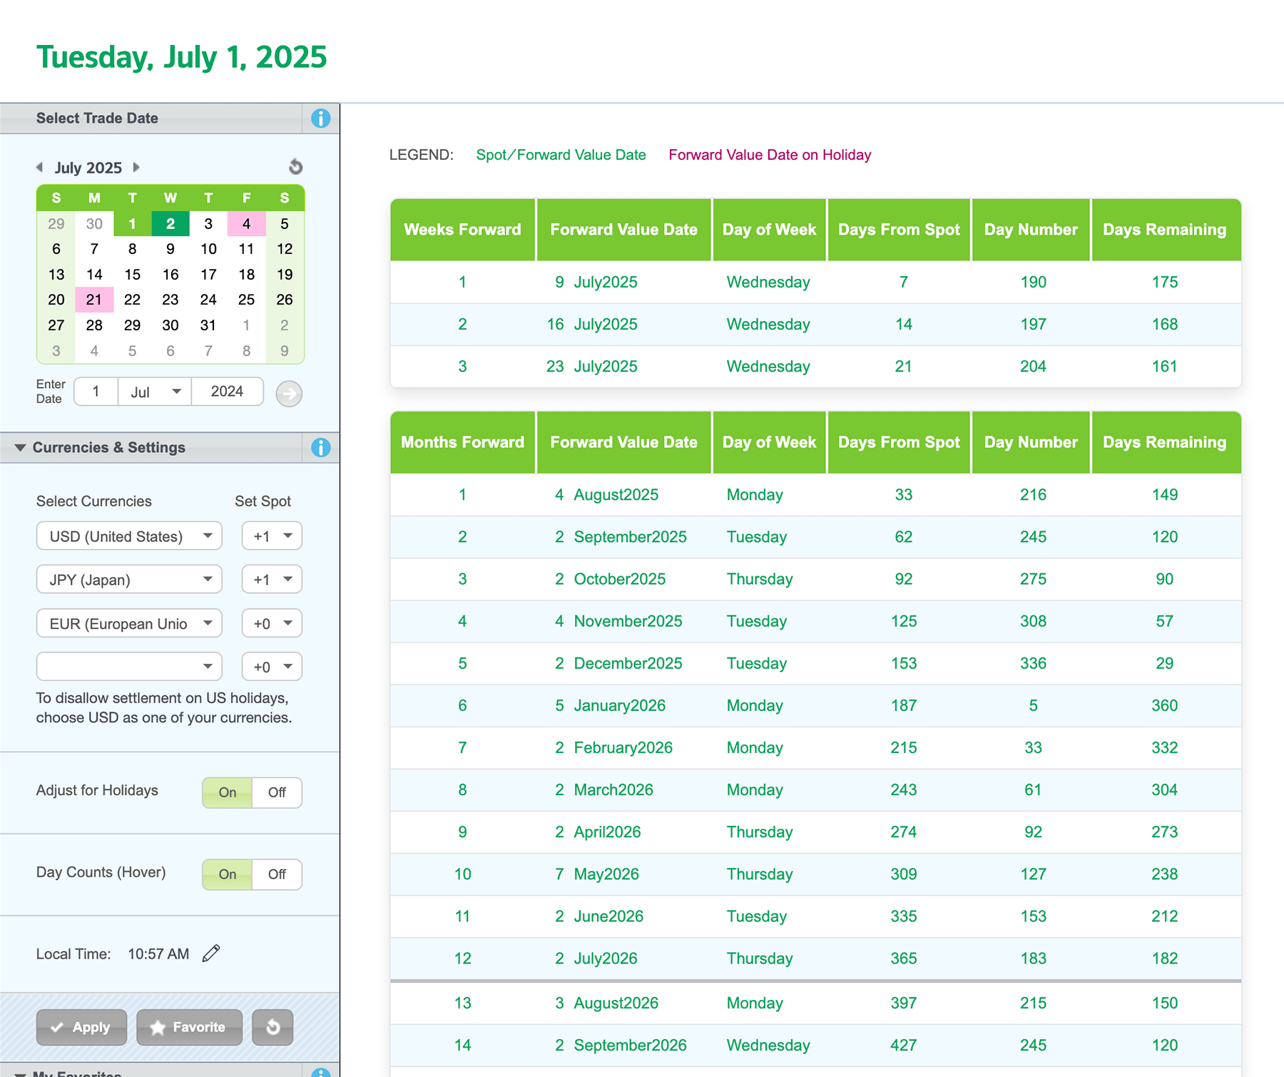The image size is (1284, 1077).
Task: Click the 4 August2025 forward value date
Action: [x=606, y=495]
